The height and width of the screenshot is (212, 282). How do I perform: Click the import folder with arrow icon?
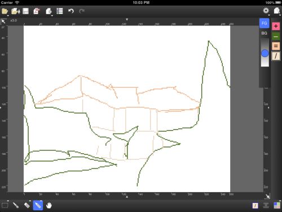[15, 11]
